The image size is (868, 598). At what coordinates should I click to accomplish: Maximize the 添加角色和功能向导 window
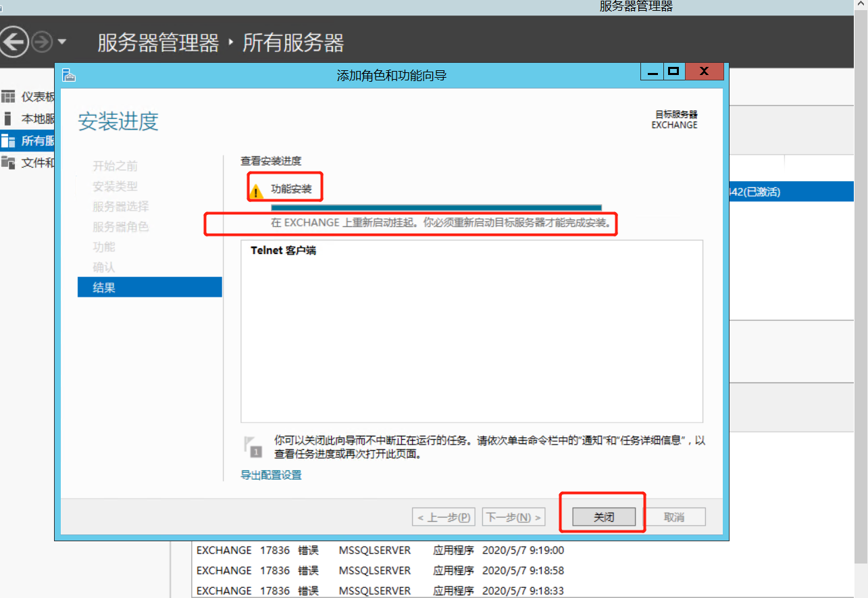(x=673, y=71)
